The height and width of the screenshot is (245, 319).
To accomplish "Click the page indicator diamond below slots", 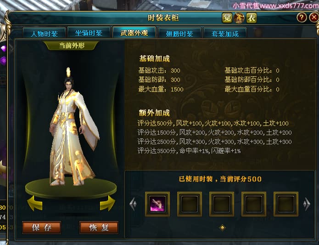I will pyautogui.click(x=222, y=228).
